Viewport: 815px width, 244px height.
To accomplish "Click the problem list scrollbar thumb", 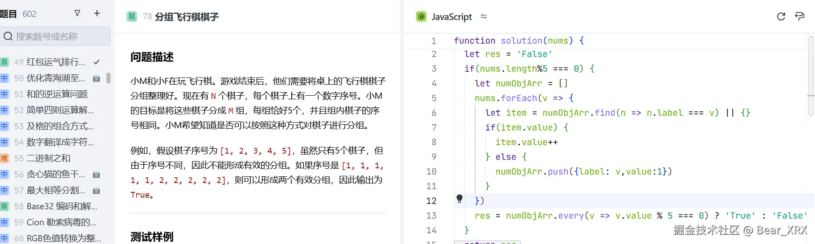I will click(108, 78).
